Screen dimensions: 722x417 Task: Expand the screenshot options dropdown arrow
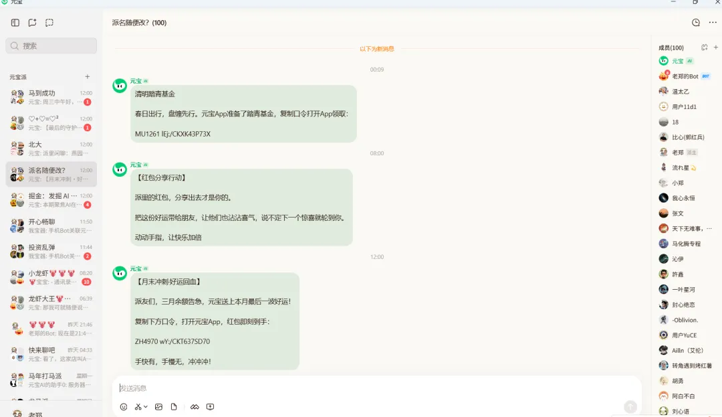pyautogui.click(x=146, y=407)
